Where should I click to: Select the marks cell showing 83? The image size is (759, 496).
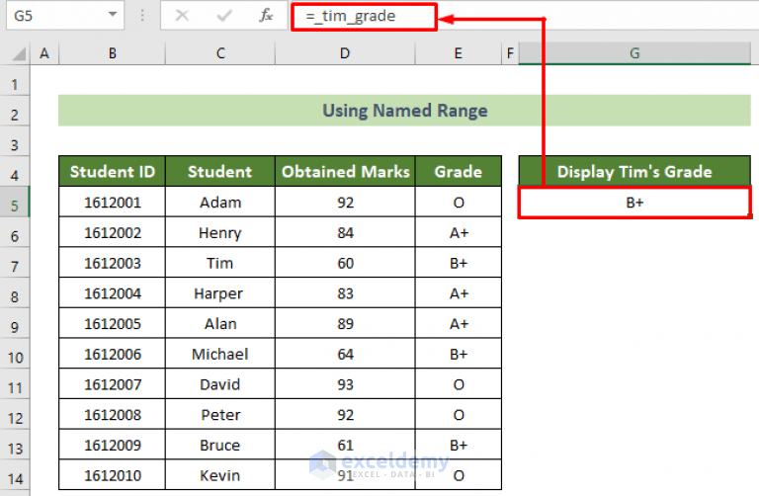pyautogui.click(x=345, y=293)
